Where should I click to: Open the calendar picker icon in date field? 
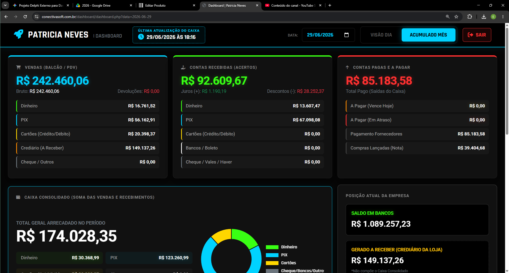[346, 35]
